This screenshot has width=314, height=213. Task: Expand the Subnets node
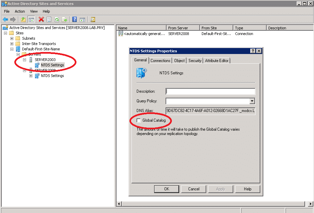click(x=12, y=38)
